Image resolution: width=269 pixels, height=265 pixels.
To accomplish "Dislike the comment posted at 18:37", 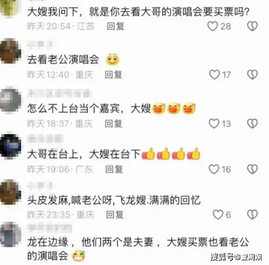I will click(253, 123).
